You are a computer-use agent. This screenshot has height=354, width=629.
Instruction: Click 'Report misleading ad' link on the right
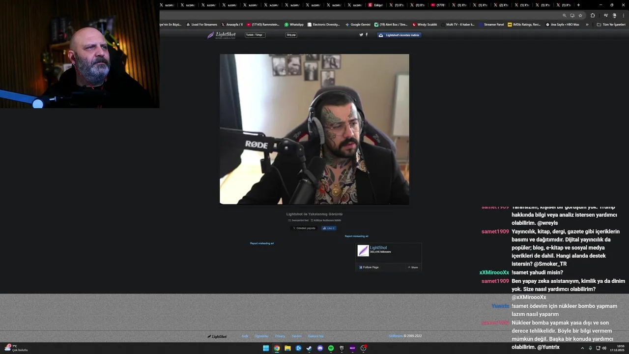click(x=356, y=236)
